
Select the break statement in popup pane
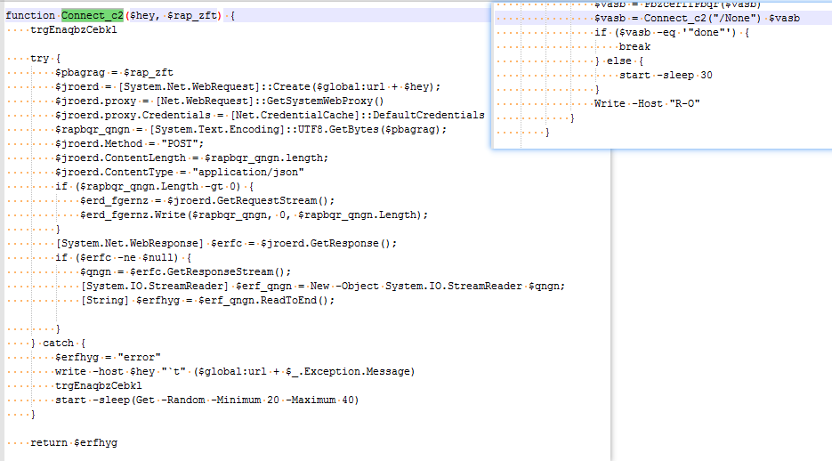pyautogui.click(x=634, y=46)
